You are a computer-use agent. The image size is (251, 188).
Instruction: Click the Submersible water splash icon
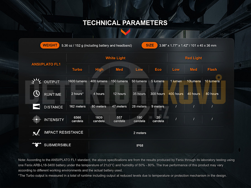pyautogui.click(x=36, y=145)
